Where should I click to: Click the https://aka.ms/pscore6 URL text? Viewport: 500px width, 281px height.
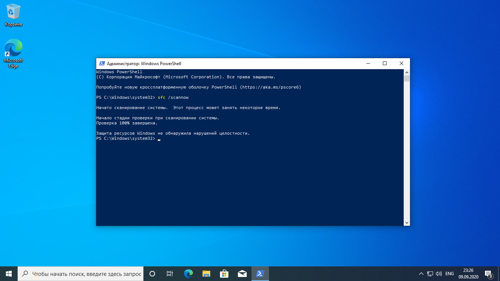click(x=270, y=87)
